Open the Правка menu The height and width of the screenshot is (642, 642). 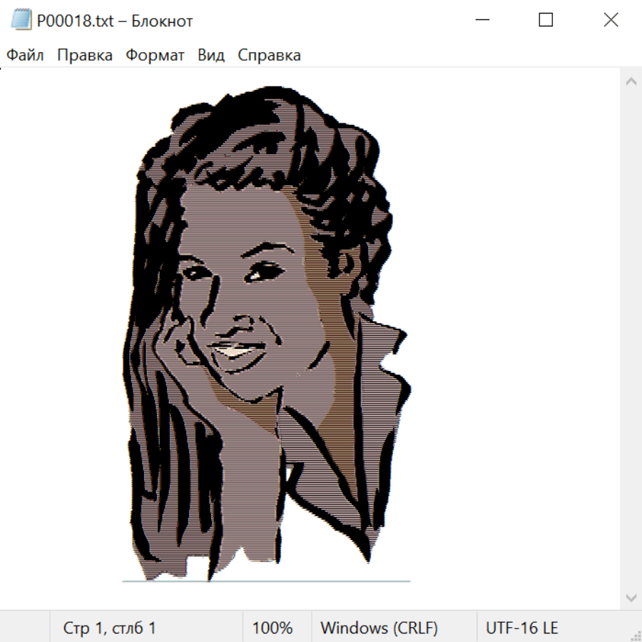point(85,56)
